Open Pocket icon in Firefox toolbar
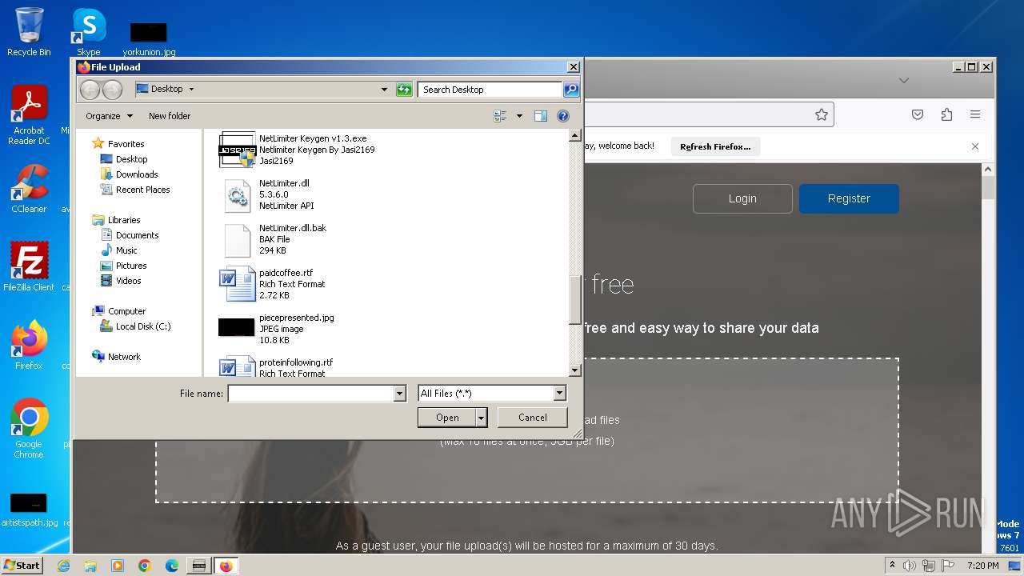Image resolution: width=1024 pixels, height=576 pixels. 918,114
